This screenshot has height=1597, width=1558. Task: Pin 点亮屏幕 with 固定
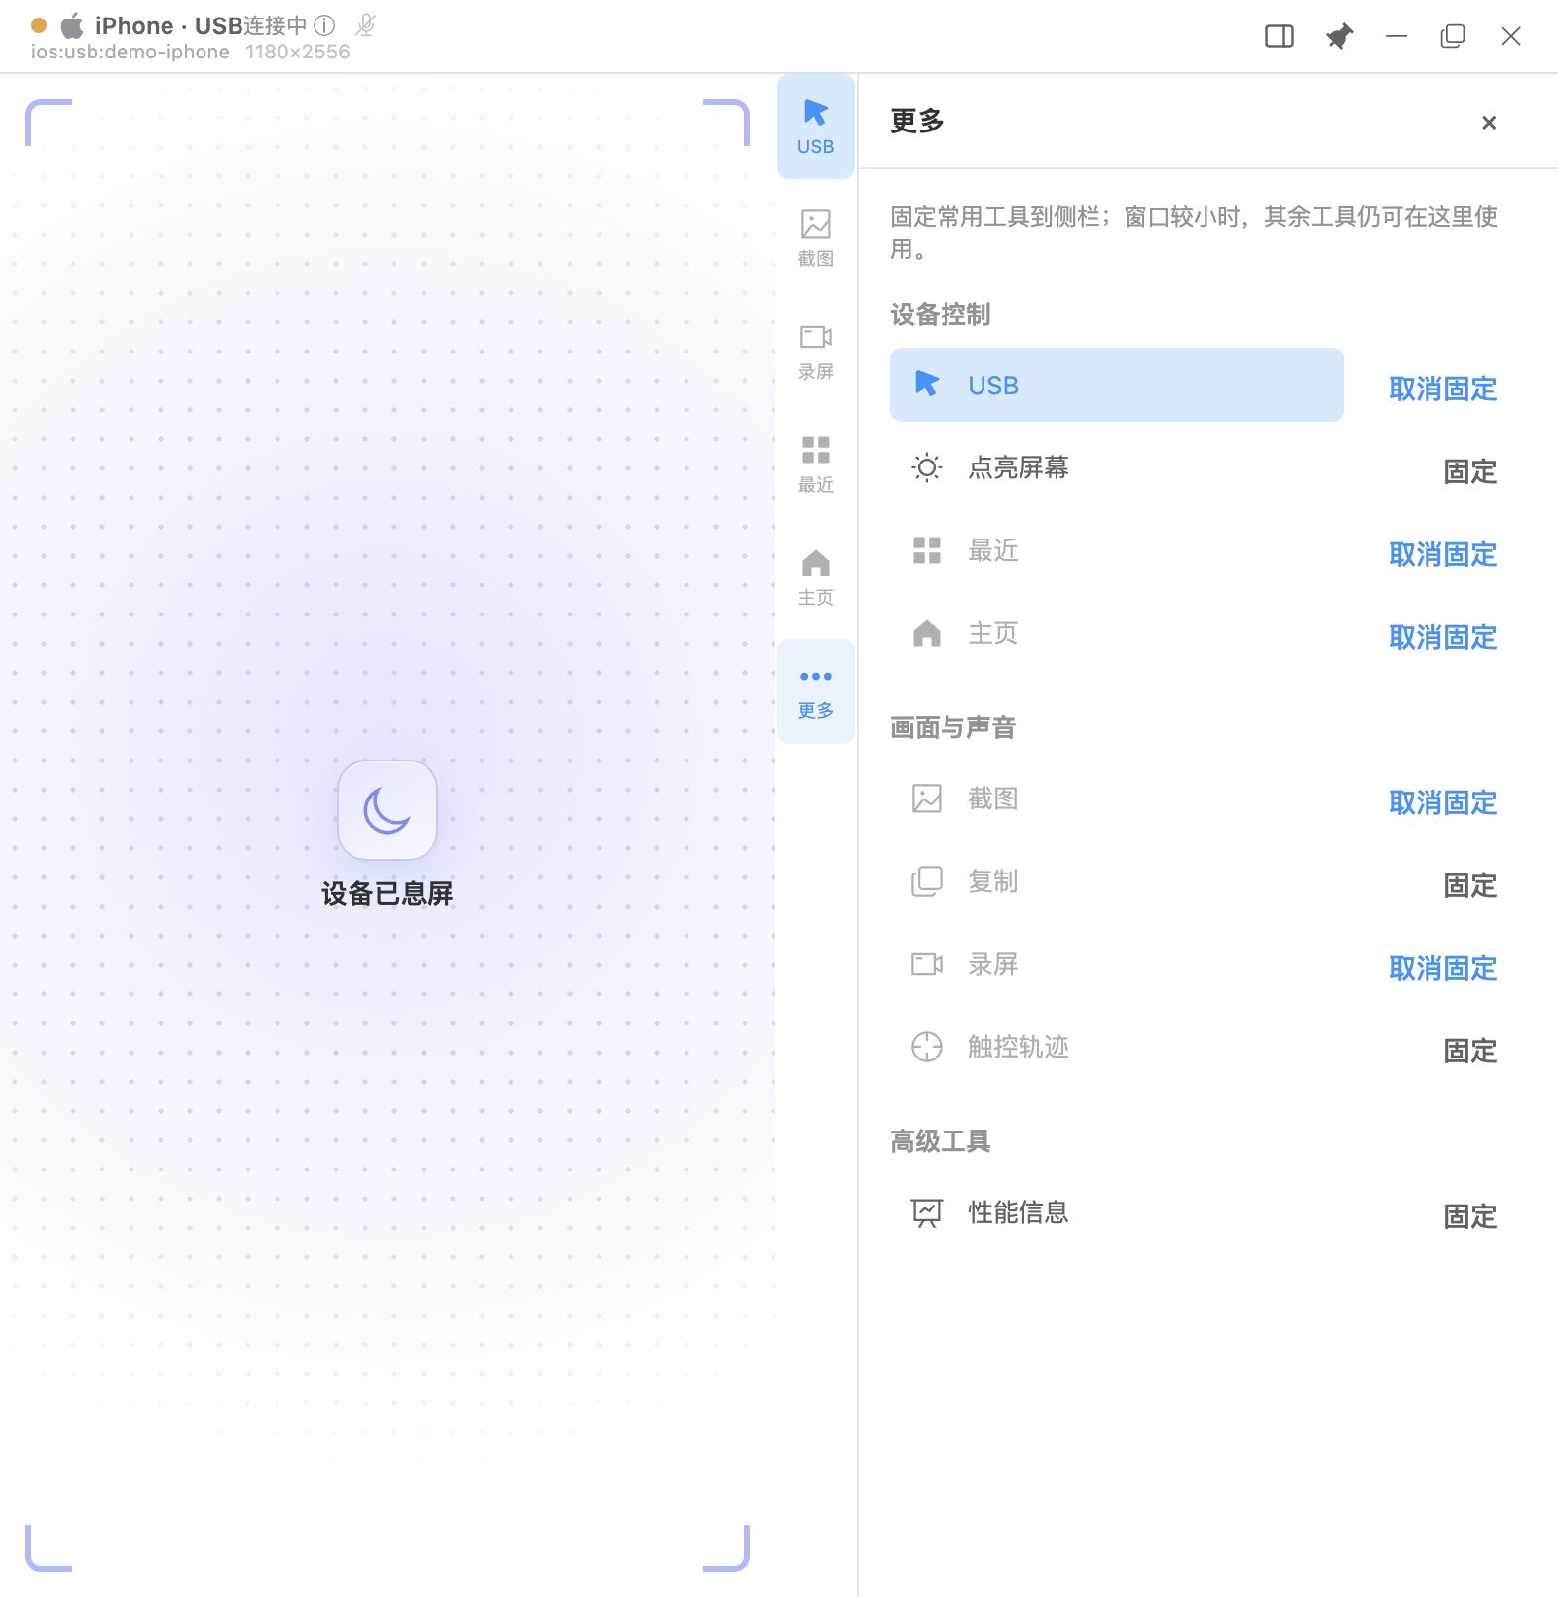pos(1470,471)
